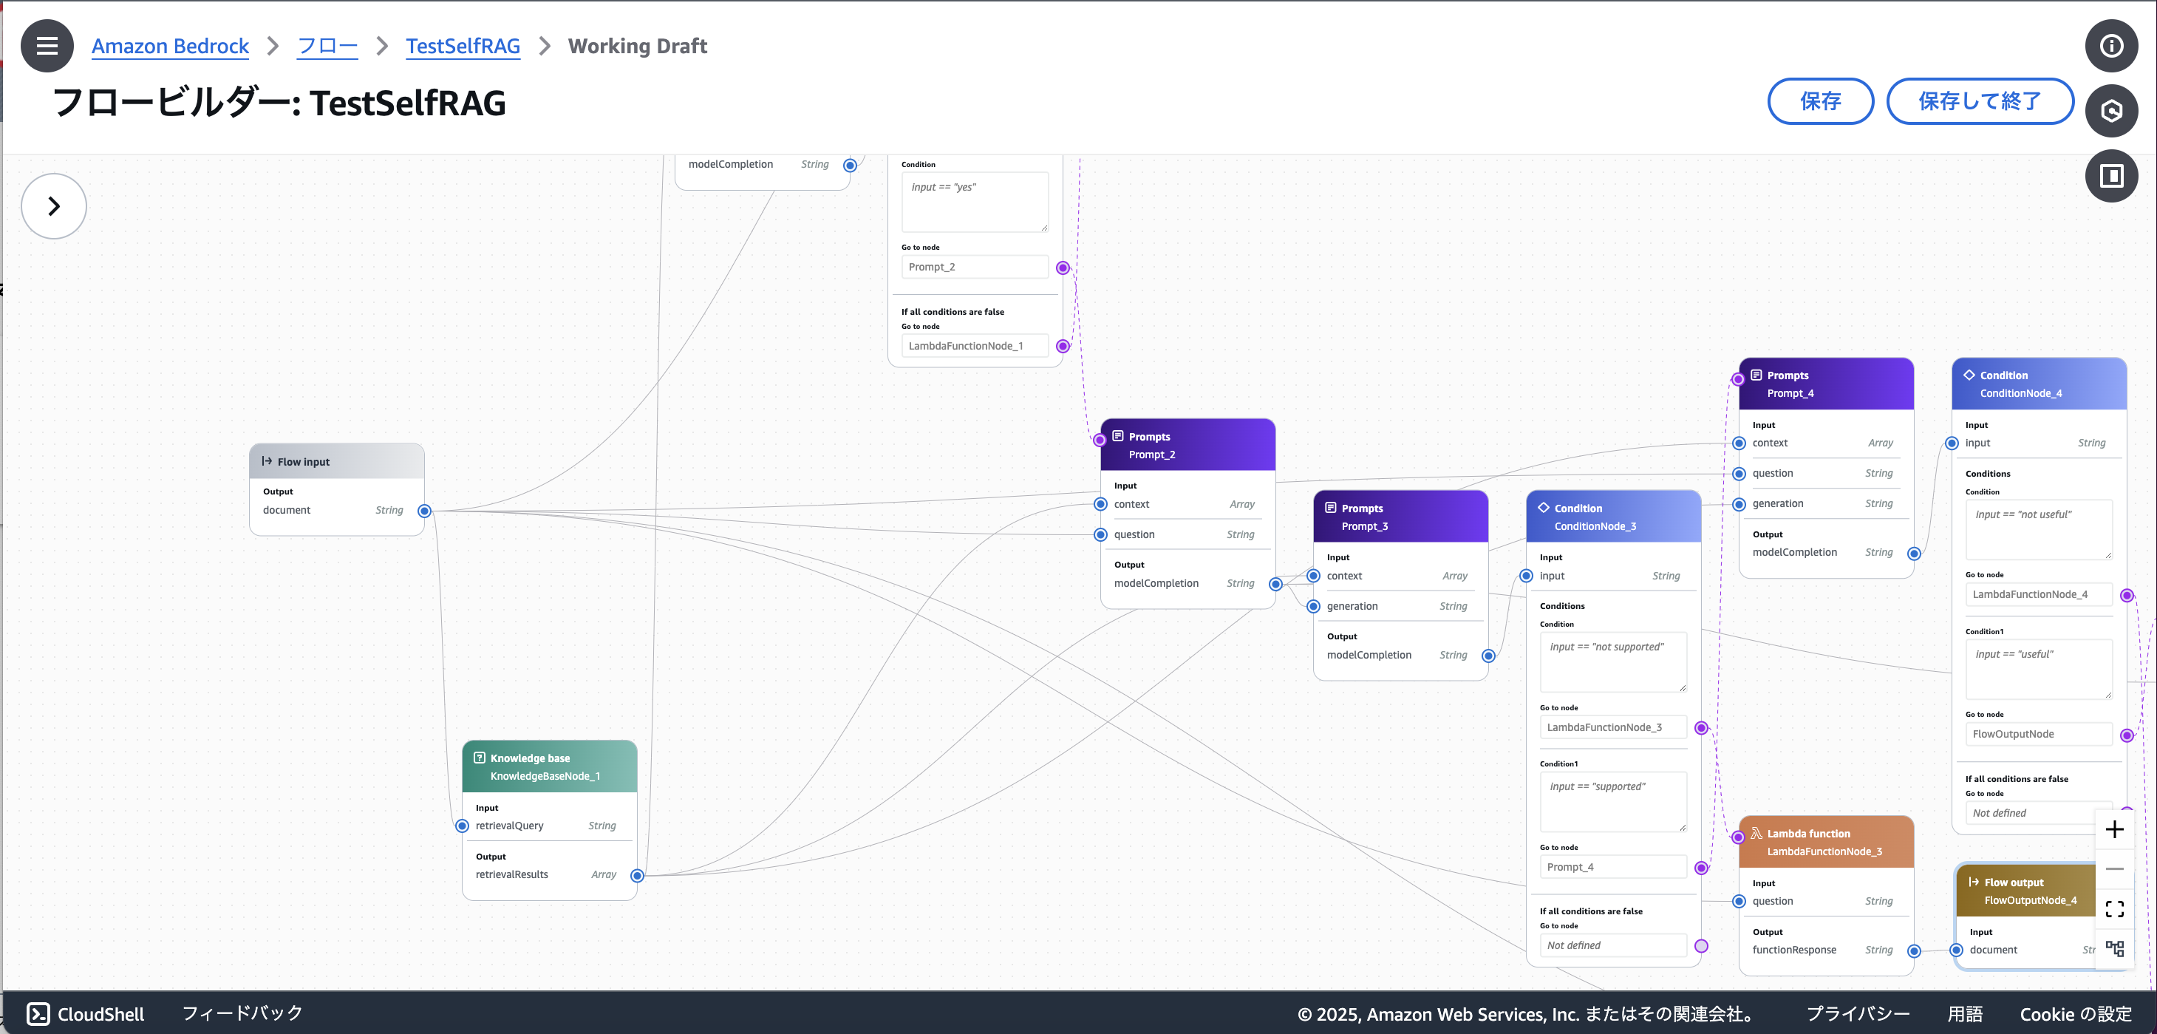Viewport: 2157px width, 1034px height.
Task: Select the LambdaFunctionNode_3 node header
Action: (1826, 843)
